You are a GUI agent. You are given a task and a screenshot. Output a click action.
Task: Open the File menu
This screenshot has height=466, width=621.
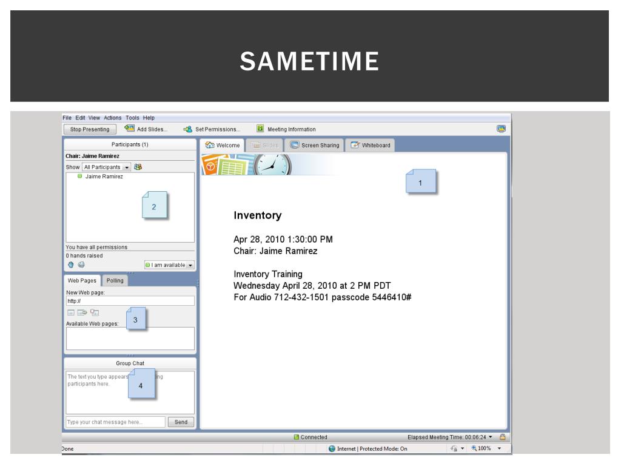click(x=67, y=118)
